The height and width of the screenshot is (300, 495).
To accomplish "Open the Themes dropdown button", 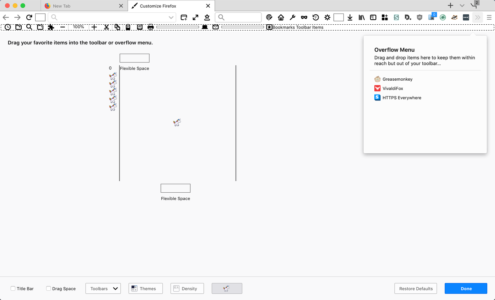I will click(145, 288).
